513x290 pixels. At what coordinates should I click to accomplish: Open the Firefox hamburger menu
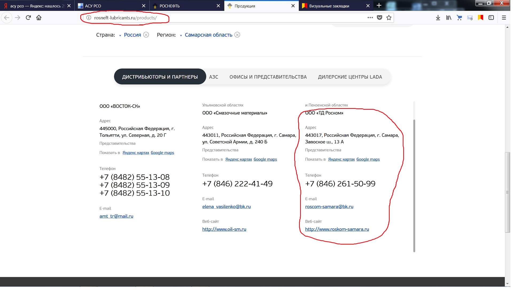pos(504,18)
